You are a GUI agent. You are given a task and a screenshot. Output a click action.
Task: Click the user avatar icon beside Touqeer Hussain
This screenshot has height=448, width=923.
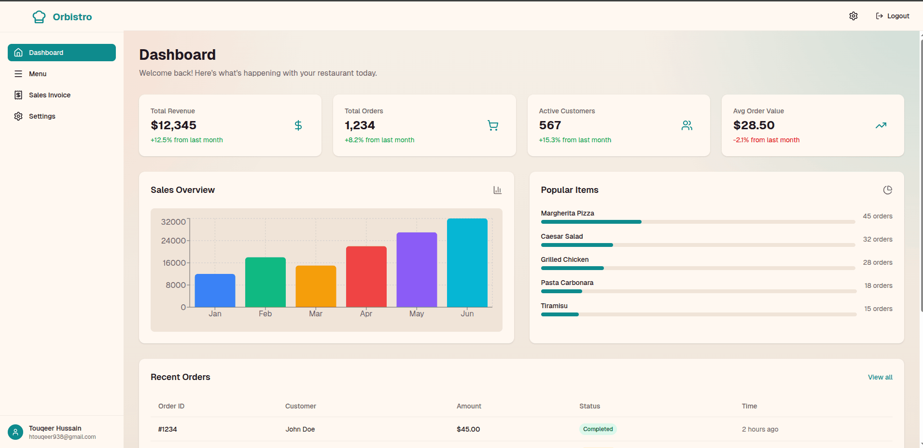click(15, 432)
